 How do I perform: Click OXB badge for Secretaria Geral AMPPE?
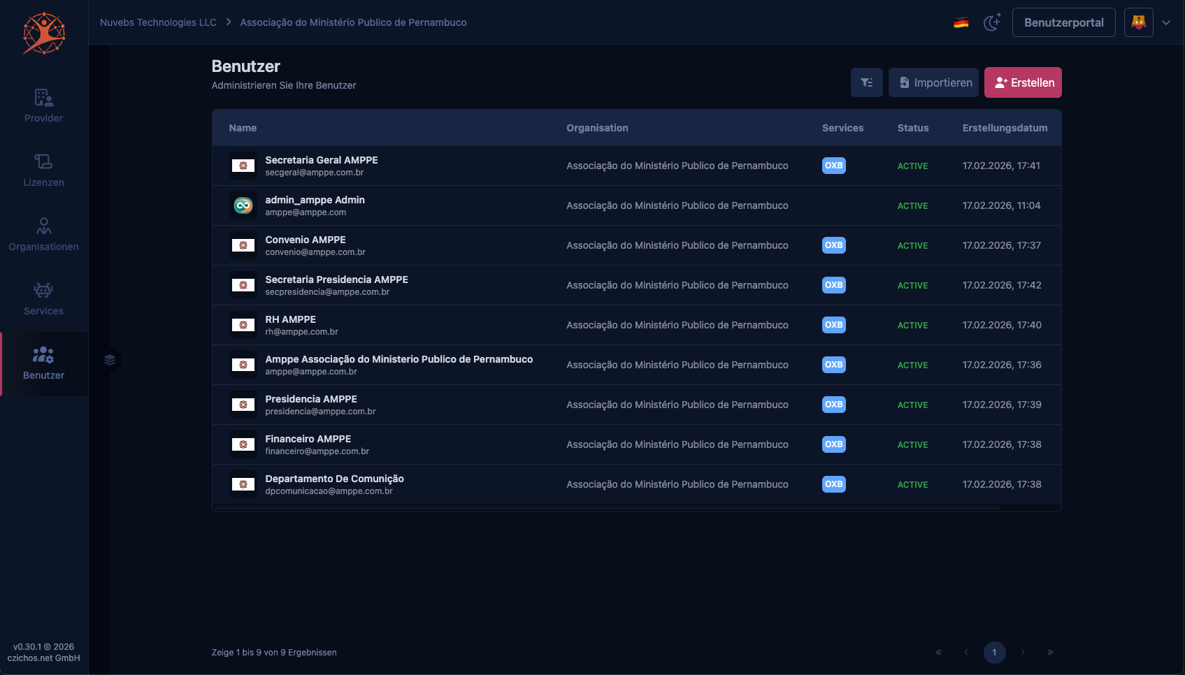click(x=833, y=166)
